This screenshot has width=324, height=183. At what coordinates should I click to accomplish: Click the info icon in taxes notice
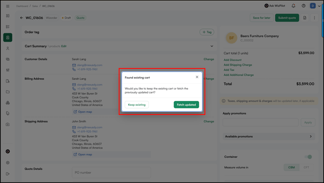[223, 101]
